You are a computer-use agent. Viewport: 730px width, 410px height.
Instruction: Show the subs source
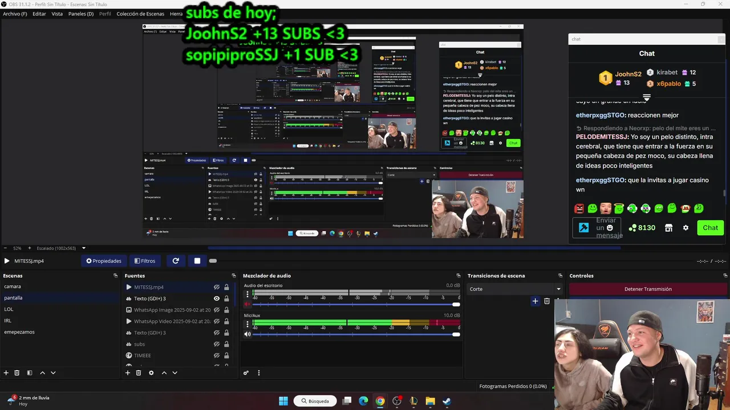217,344
